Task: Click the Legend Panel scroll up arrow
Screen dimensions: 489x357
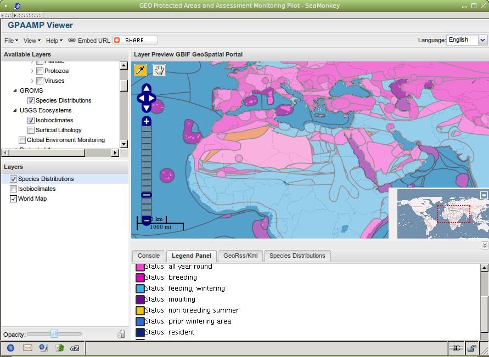Action: [484, 268]
